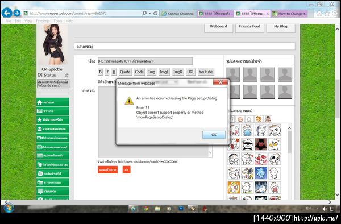Go to the Webboard section
Image resolution: width=341 pixels, height=224 pixels.
coord(219,28)
